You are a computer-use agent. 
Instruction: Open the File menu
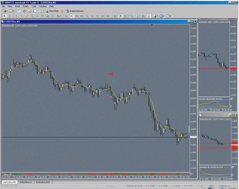(x=3, y=6)
